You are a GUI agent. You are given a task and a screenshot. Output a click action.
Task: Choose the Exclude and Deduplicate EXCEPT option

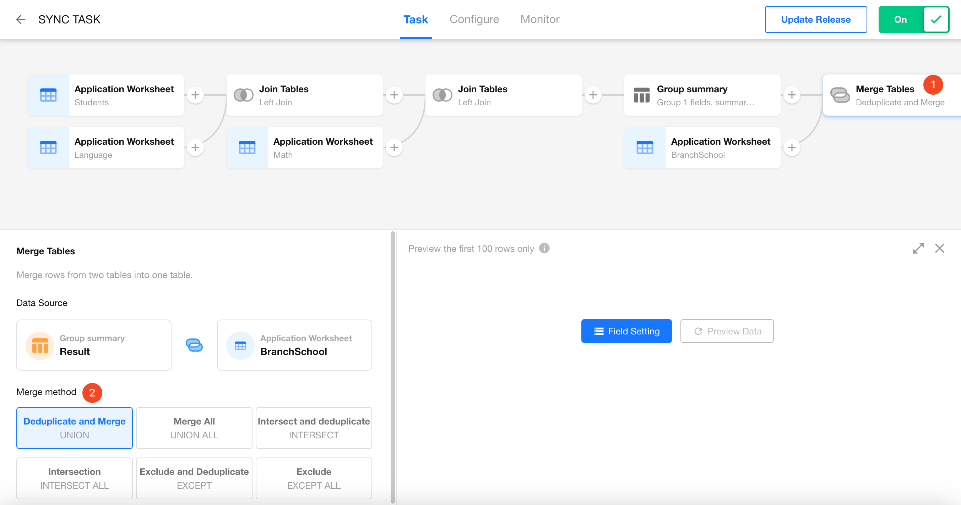[194, 478]
